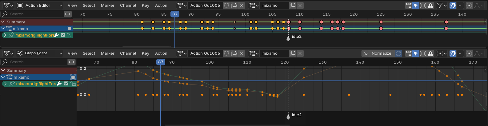Screen dimensions: 488x126
Task: Open Graph Editor mode selector
Action: tap(40, 53)
